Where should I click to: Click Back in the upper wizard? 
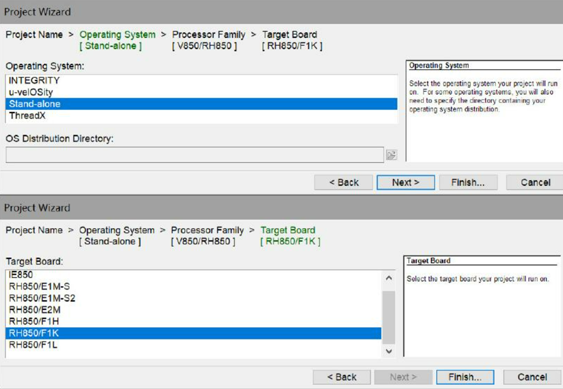pos(344,182)
